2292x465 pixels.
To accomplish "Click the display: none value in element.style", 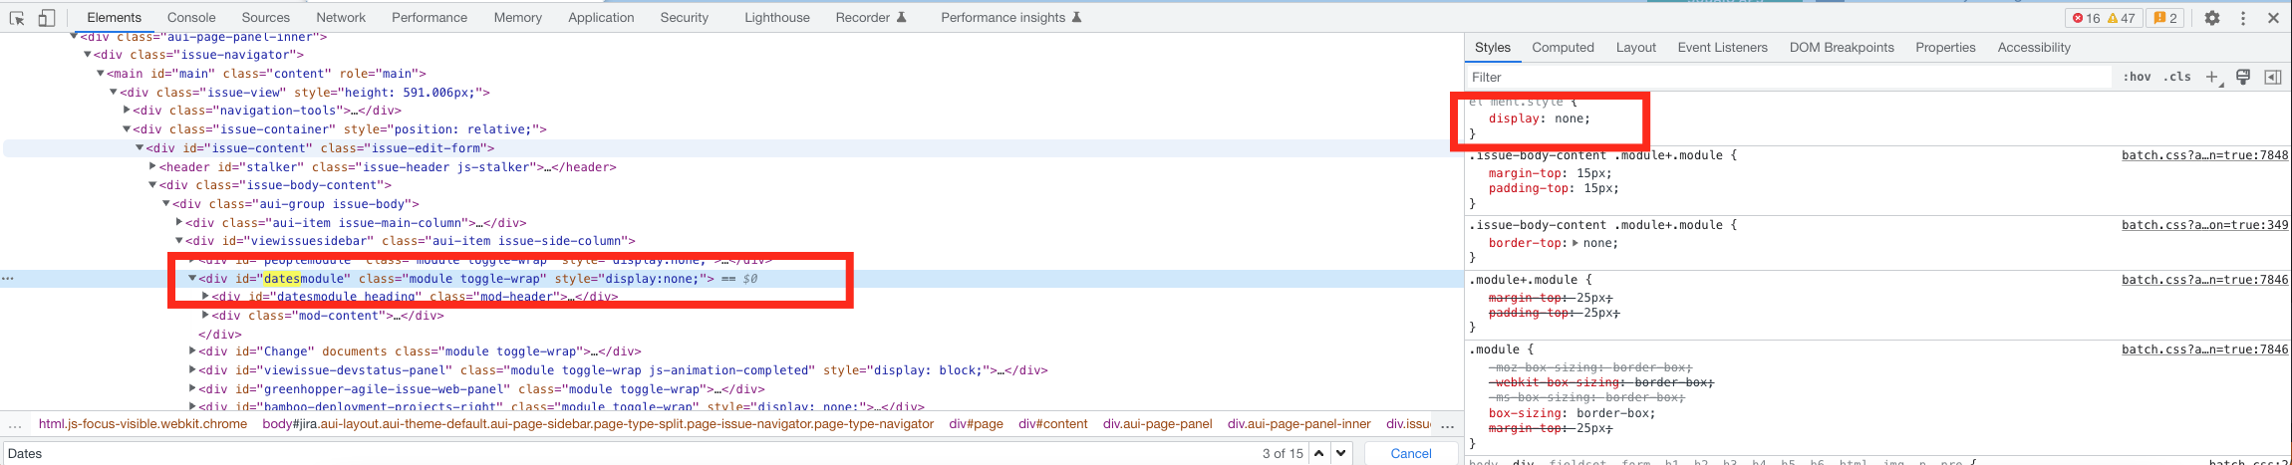I will [1572, 118].
